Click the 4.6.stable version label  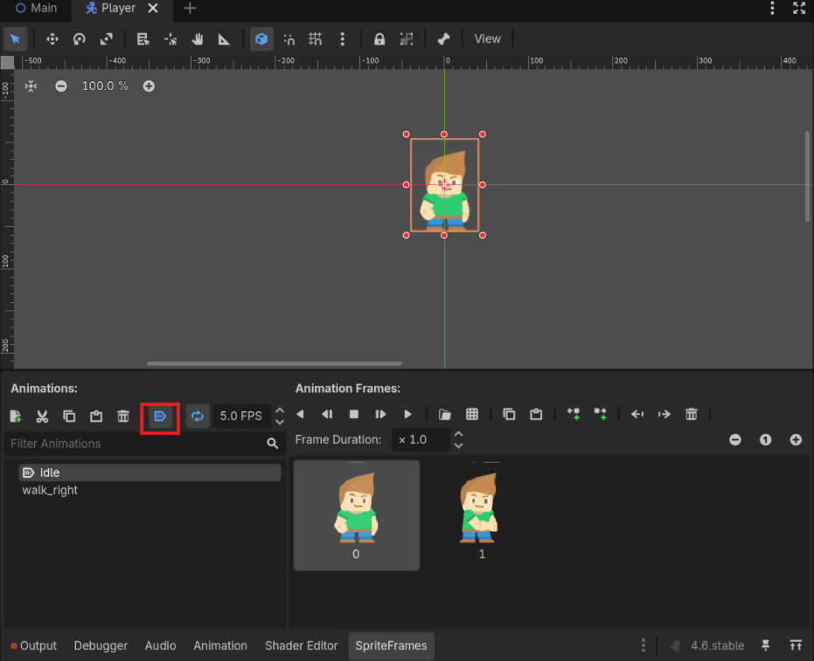pos(717,645)
